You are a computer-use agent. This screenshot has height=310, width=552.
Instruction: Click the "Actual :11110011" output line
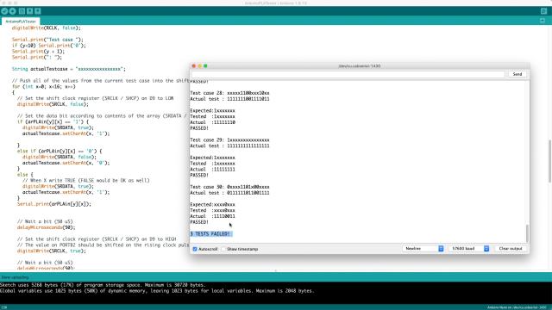click(x=213, y=216)
